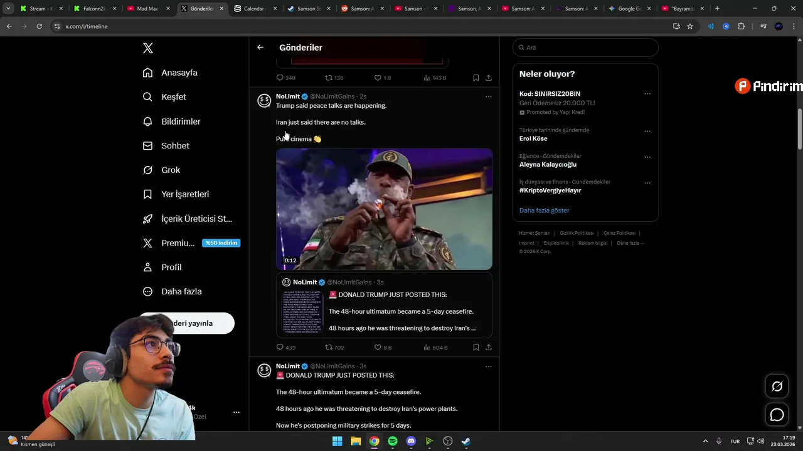Go back with the Gönderiler arrow
803x451 pixels.
260,48
